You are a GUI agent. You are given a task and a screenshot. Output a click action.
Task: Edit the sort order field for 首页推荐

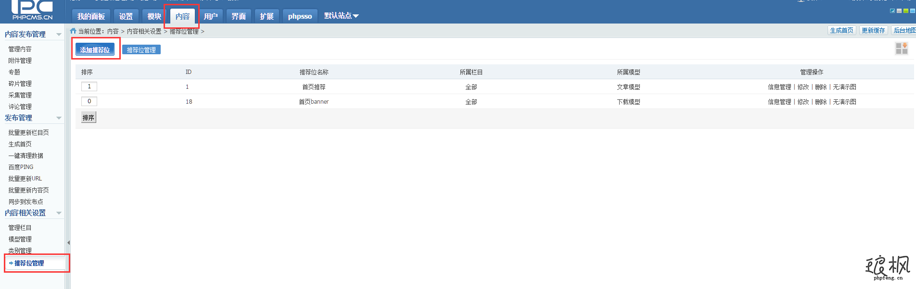[x=89, y=86]
